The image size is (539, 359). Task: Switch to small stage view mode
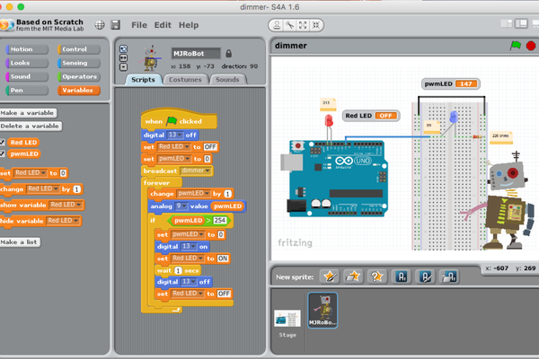coord(507,23)
